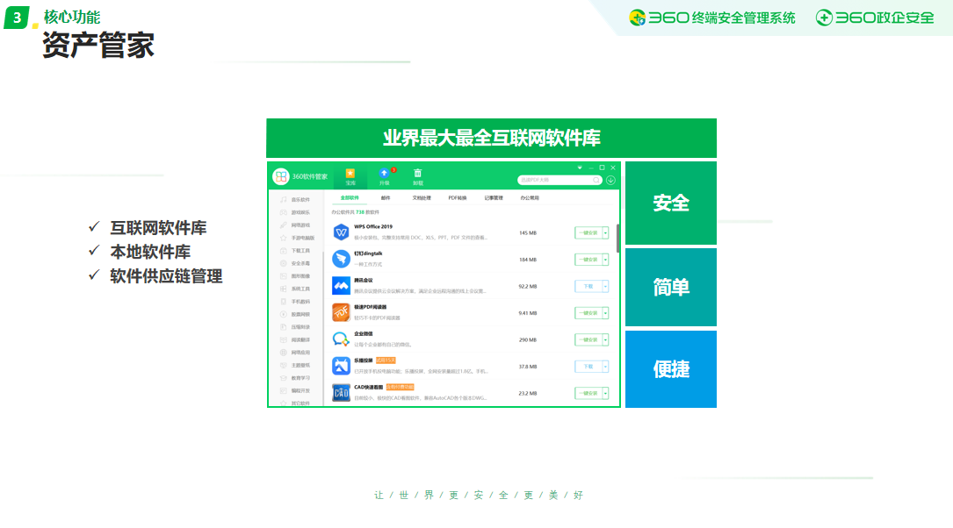Expand download options arrow for 腾讯会议
This screenshot has width=953, height=528.
[x=605, y=287]
